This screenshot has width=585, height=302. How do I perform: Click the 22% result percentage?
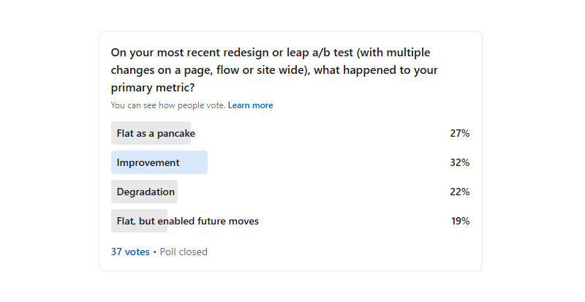point(459,192)
